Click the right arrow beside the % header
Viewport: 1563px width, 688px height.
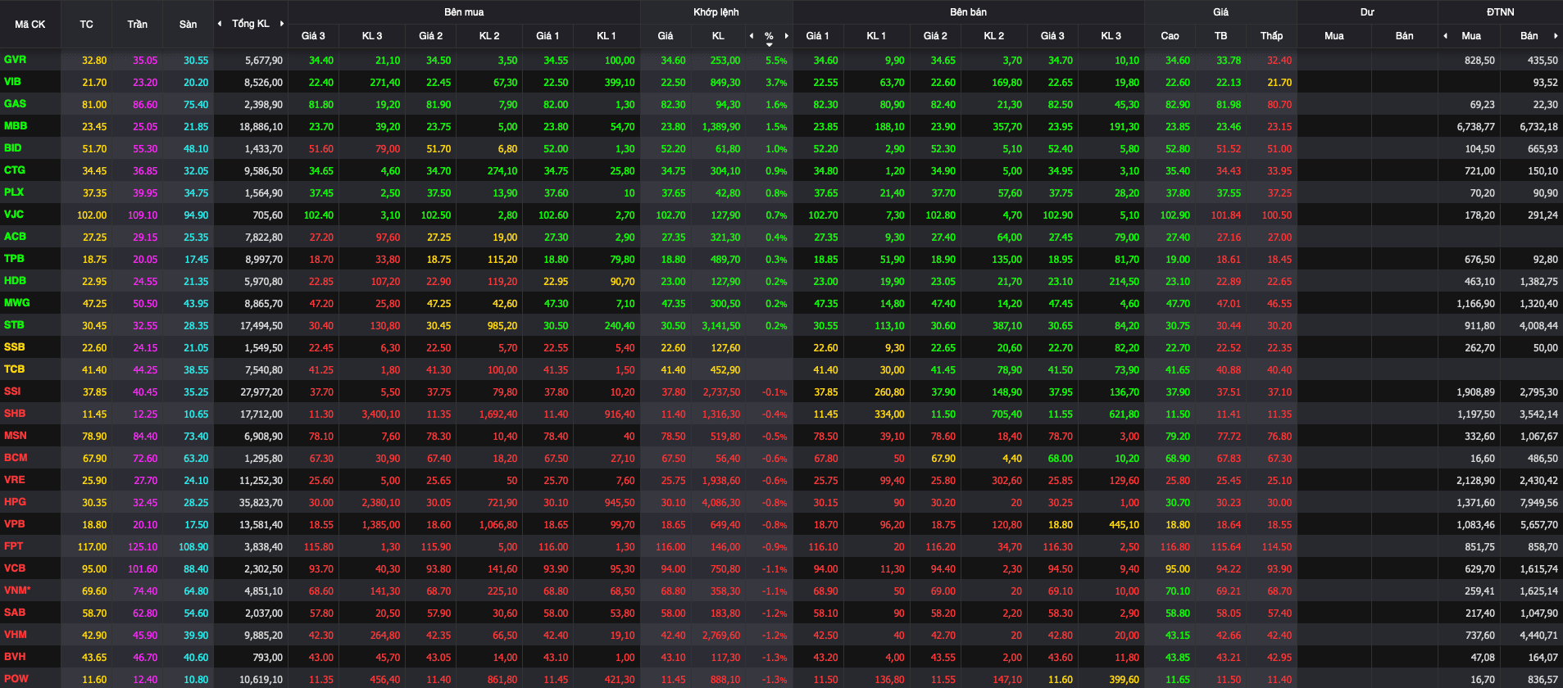click(x=786, y=36)
